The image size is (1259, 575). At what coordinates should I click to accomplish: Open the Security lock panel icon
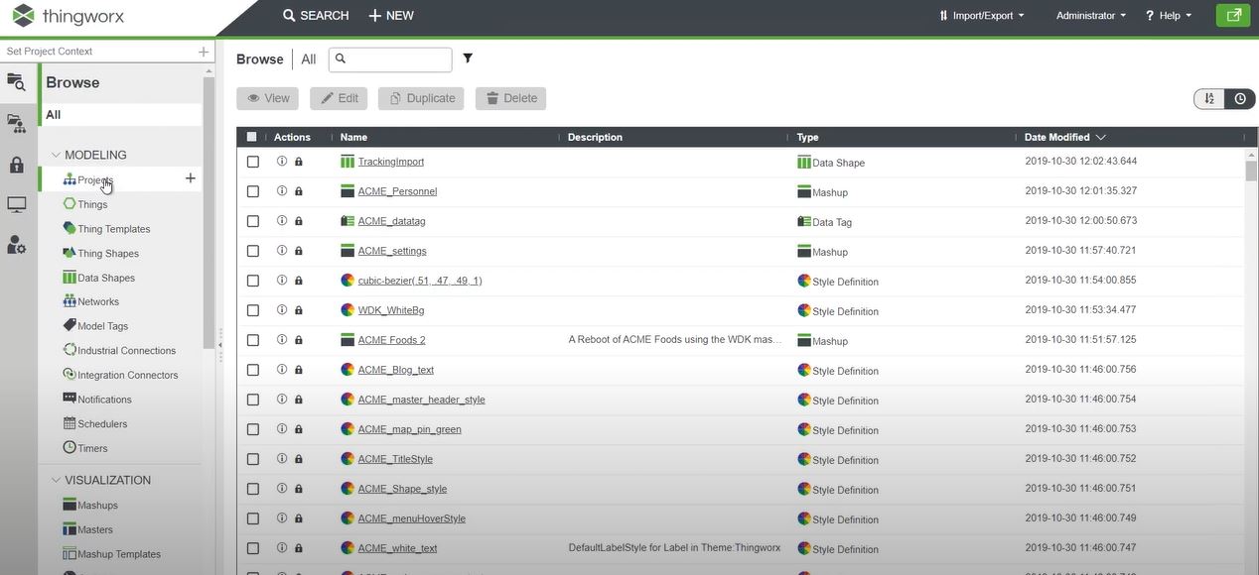coord(16,164)
